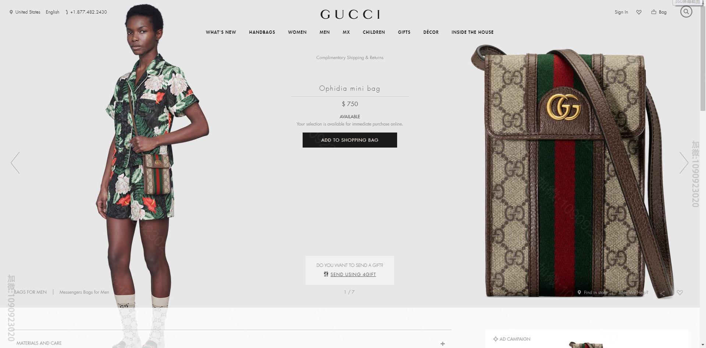Click the share icon near product image
The width and height of the screenshot is (706, 348).
coord(663,293)
